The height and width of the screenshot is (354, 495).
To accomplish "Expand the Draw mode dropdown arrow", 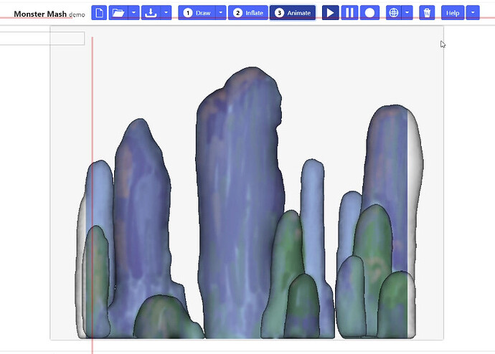I will coord(221,13).
